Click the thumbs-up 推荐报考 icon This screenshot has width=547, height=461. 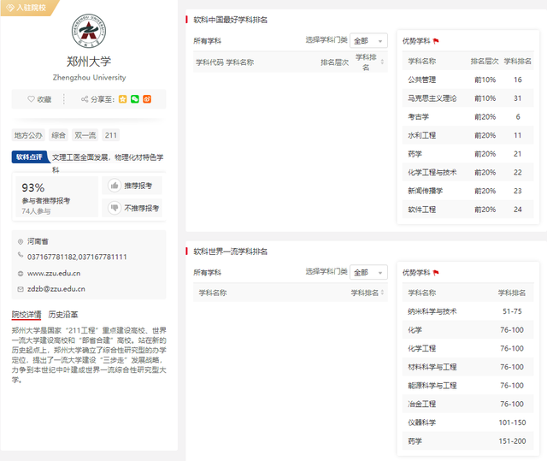click(114, 186)
